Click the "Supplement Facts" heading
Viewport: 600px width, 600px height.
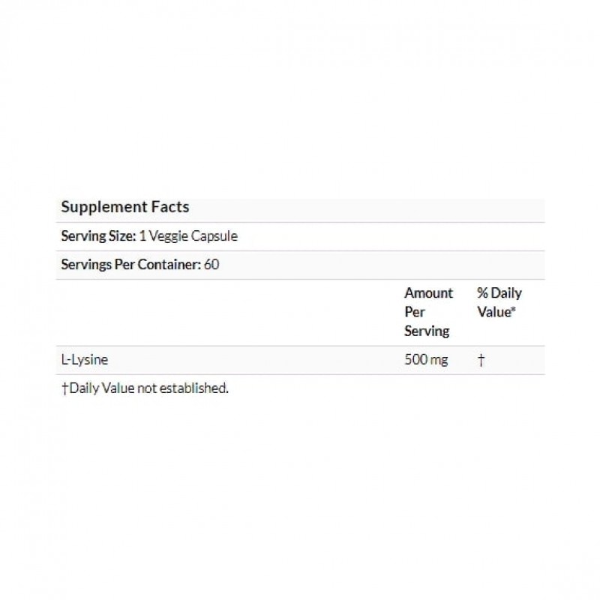click(x=124, y=207)
